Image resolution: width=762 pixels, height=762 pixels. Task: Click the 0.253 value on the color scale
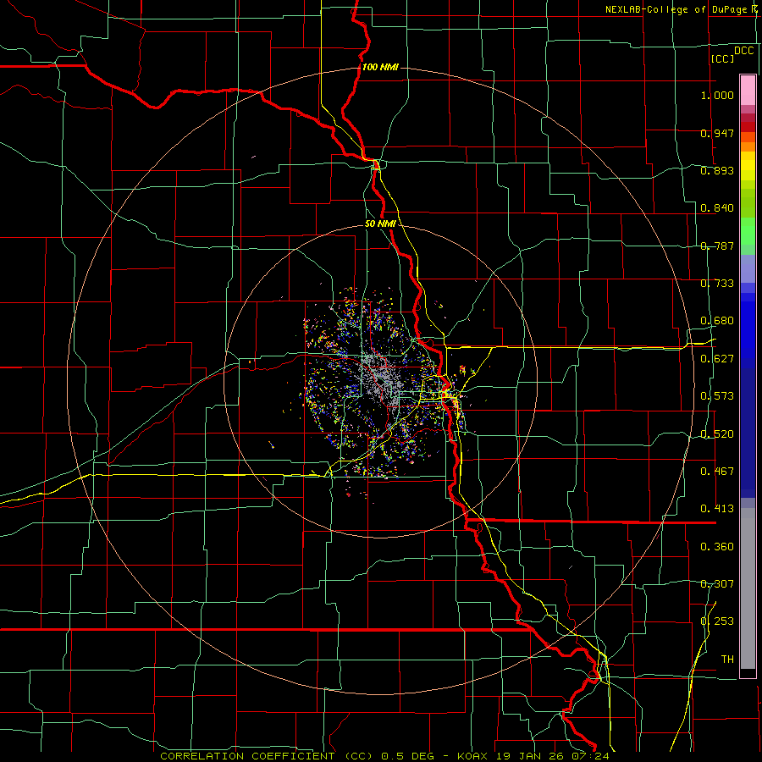coord(717,621)
